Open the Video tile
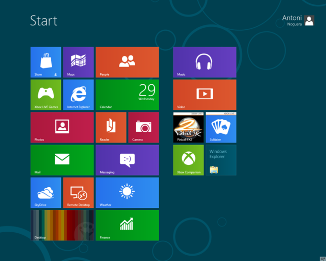 205,95
